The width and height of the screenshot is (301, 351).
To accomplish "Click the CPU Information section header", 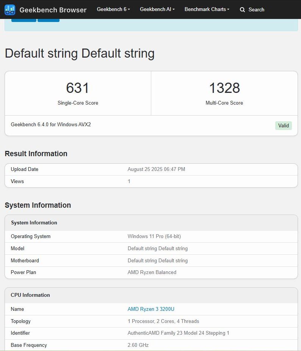I will pos(30,295).
